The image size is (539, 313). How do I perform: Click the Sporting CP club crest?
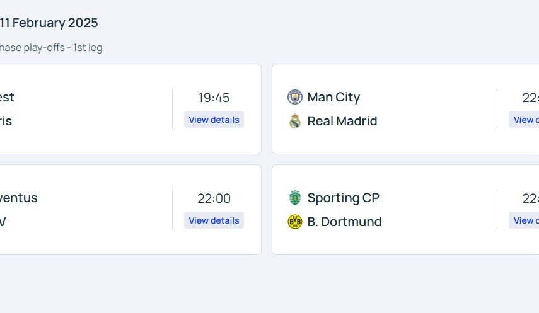pyautogui.click(x=294, y=198)
